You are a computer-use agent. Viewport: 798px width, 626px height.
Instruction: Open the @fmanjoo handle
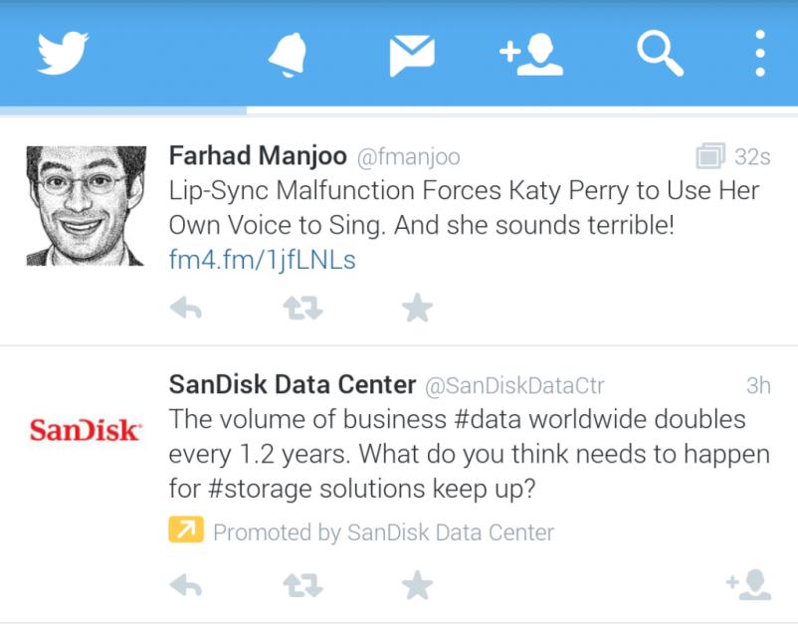(409, 157)
